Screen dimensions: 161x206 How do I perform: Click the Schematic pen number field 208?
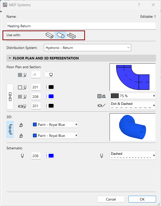click(36, 156)
